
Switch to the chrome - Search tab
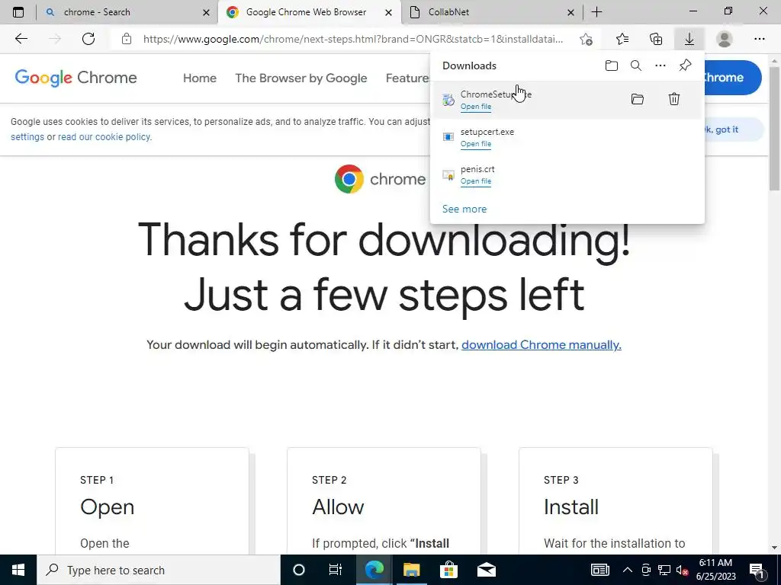click(126, 12)
